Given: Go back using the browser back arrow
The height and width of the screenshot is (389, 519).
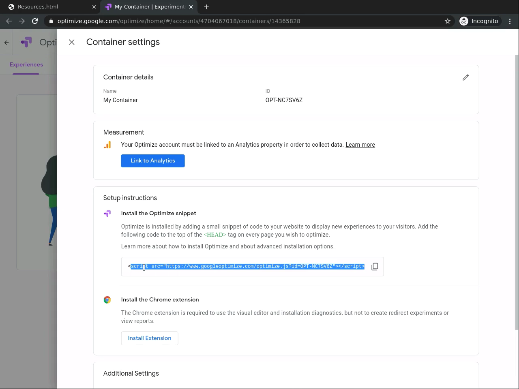Looking at the screenshot, I should click(9, 21).
